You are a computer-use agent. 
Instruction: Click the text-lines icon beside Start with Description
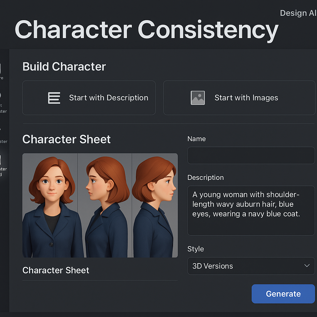[x=54, y=98]
